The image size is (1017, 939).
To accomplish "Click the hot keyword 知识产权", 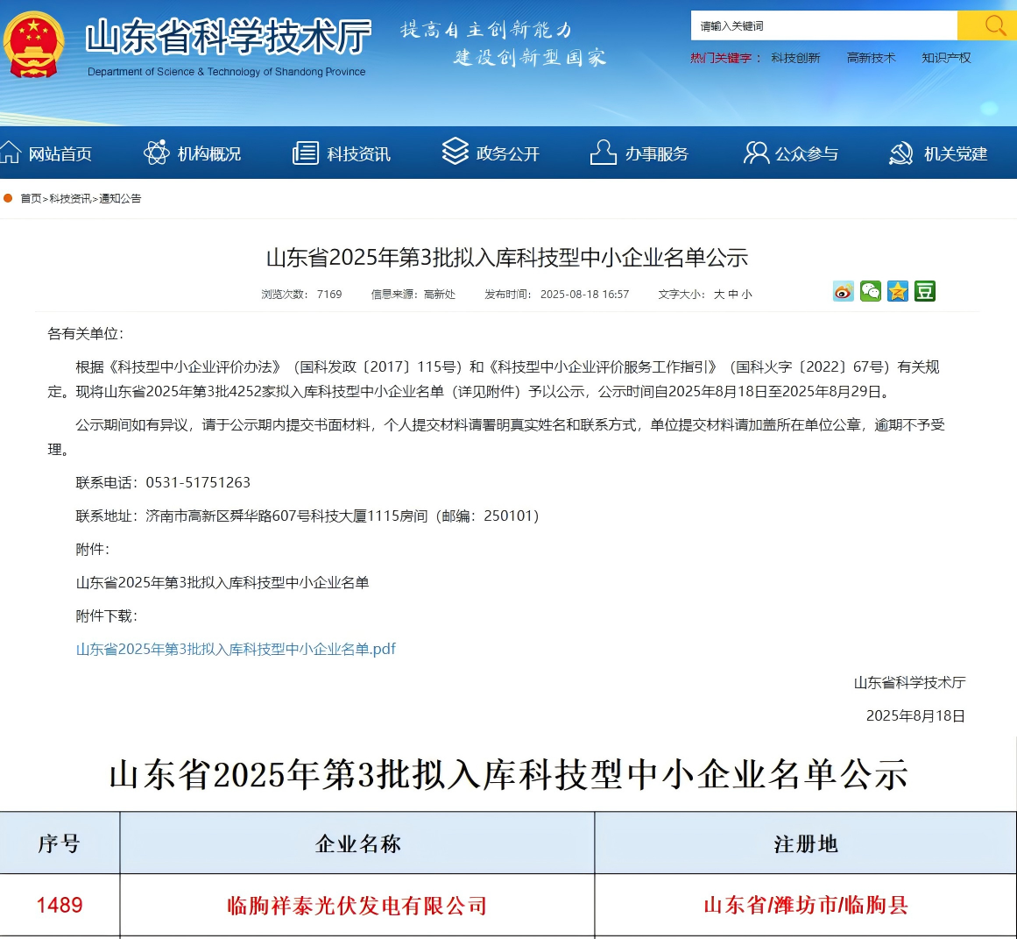I will pyautogui.click(x=945, y=58).
